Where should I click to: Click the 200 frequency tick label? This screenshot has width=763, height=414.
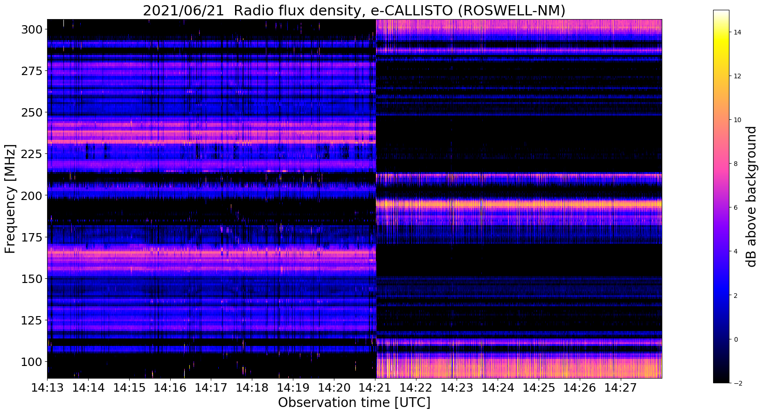[32, 195]
